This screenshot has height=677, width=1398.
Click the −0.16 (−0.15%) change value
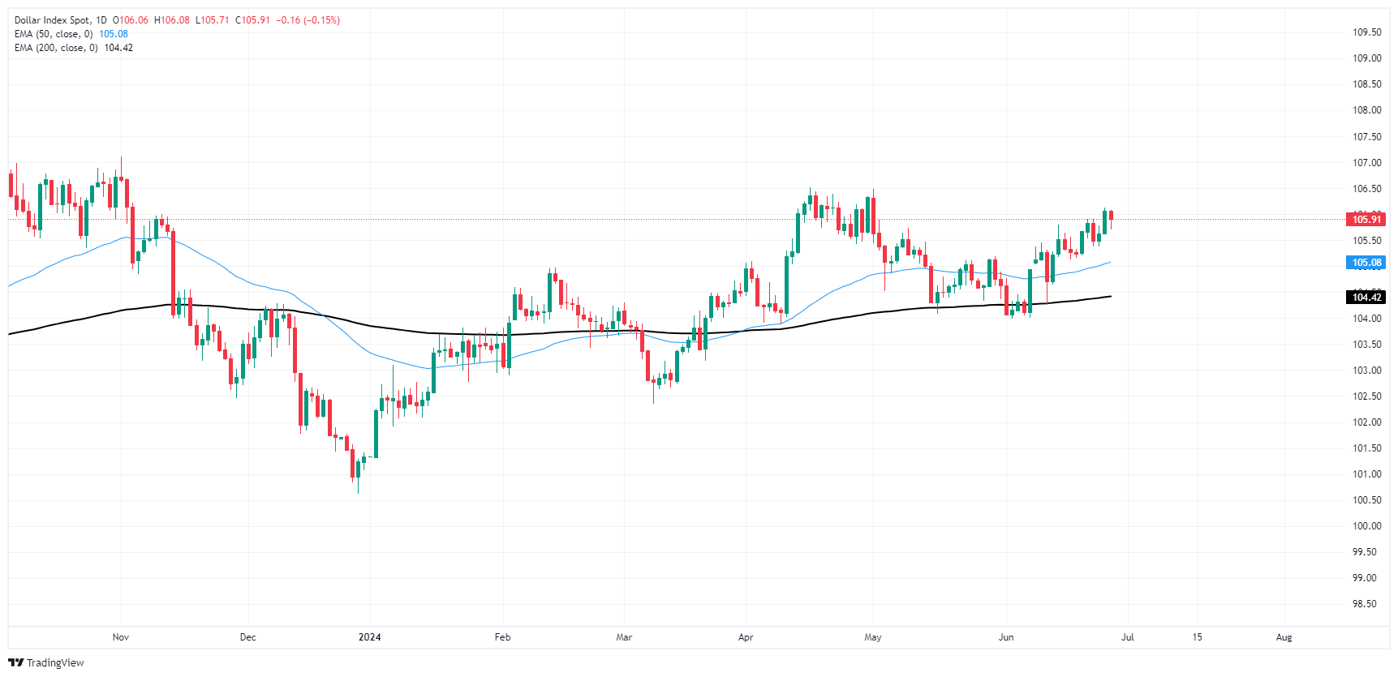308,20
